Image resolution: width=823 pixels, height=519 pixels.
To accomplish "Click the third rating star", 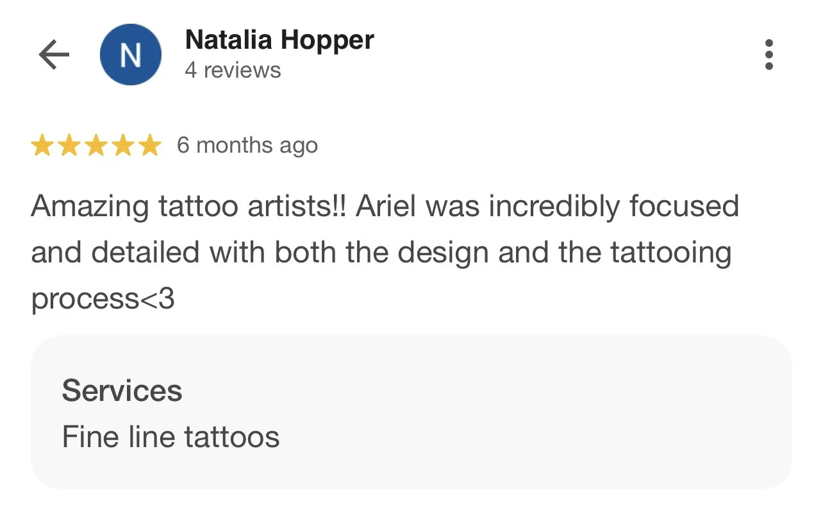I will pyautogui.click(x=96, y=146).
